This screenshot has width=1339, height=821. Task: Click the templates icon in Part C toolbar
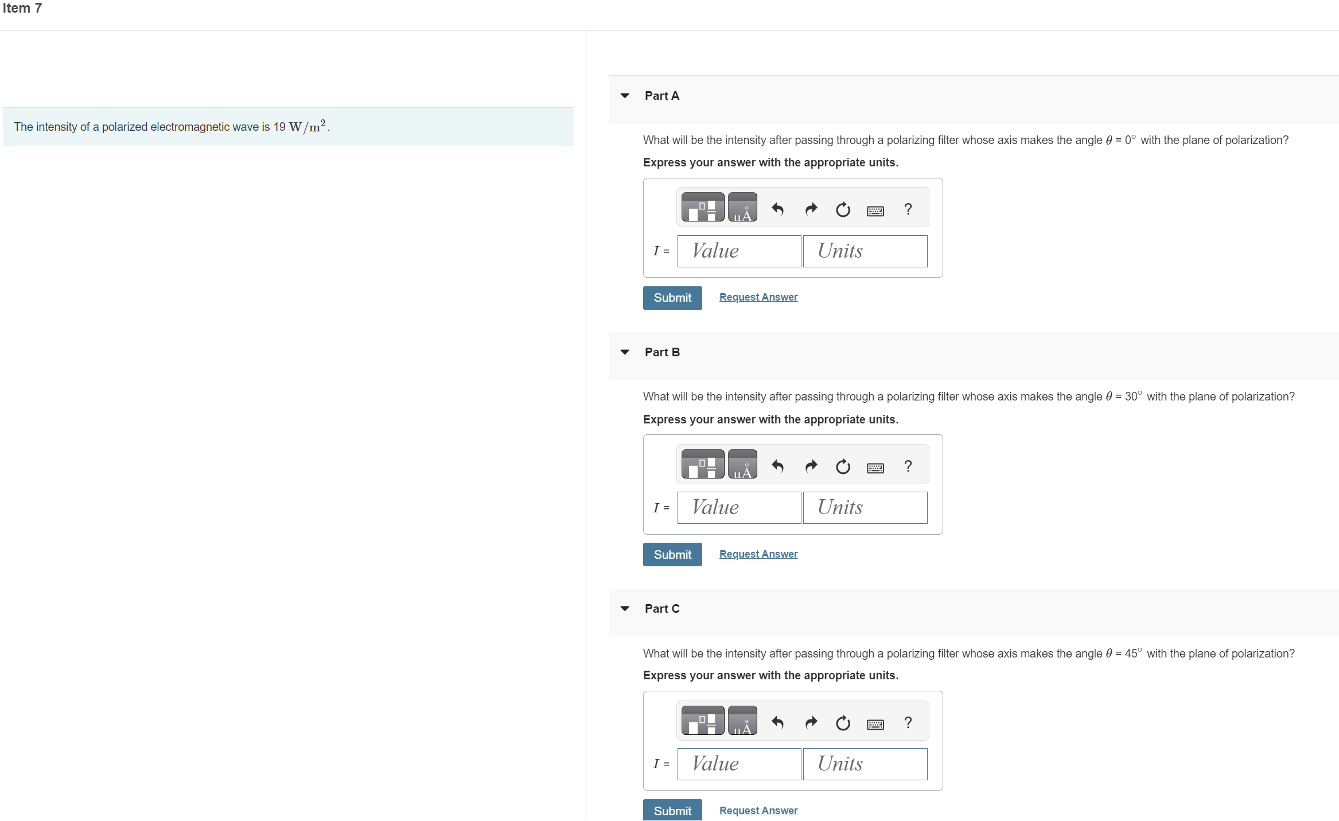(x=702, y=721)
